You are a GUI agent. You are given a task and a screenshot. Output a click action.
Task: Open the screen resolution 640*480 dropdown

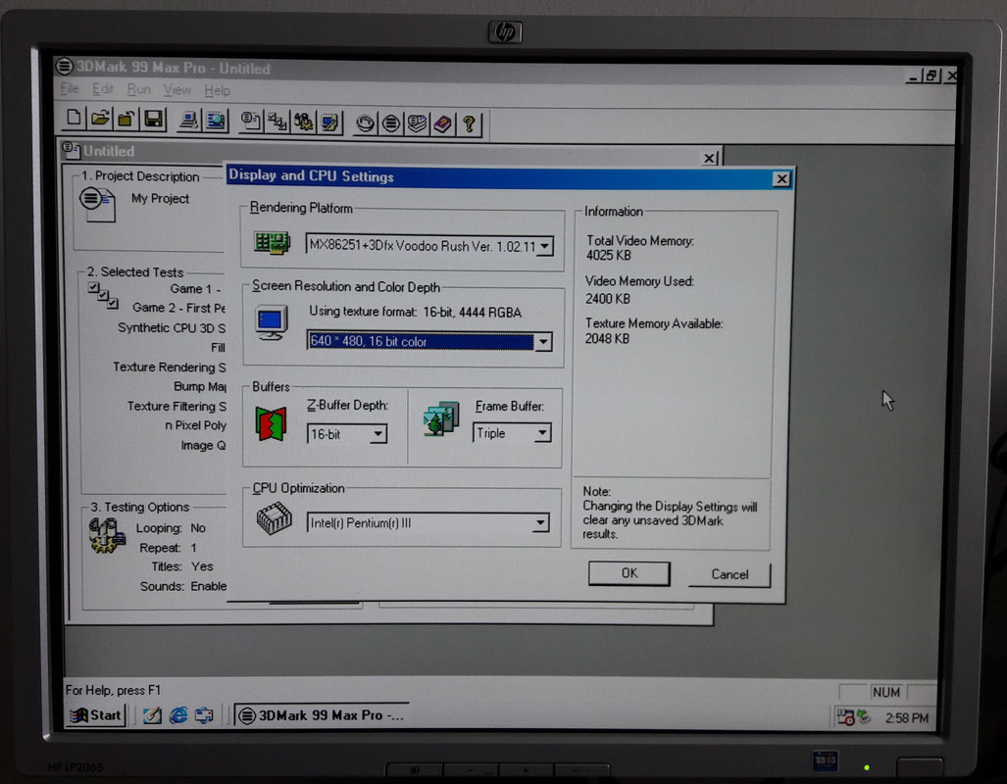[x=543, y=342]
